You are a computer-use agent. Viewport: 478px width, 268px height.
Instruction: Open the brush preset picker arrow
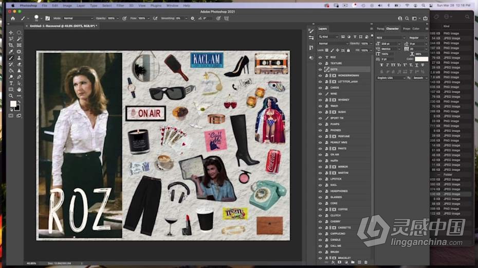41,18
